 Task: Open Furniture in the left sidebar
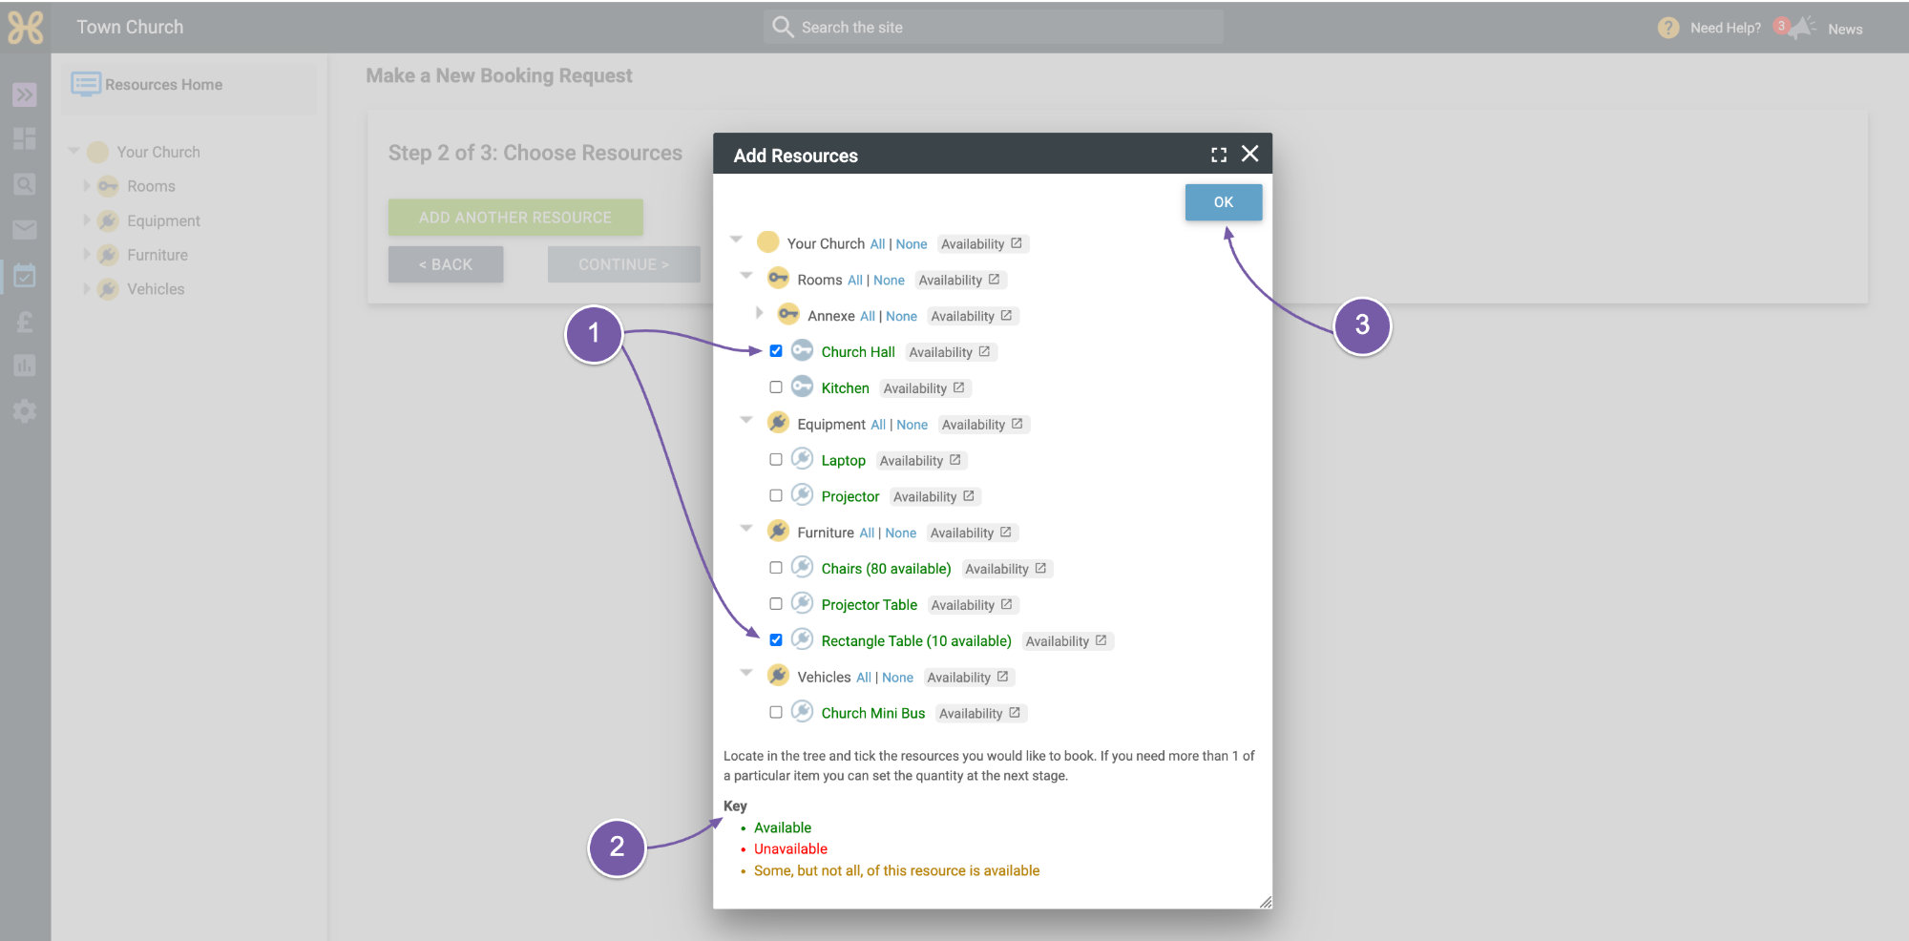157,255
